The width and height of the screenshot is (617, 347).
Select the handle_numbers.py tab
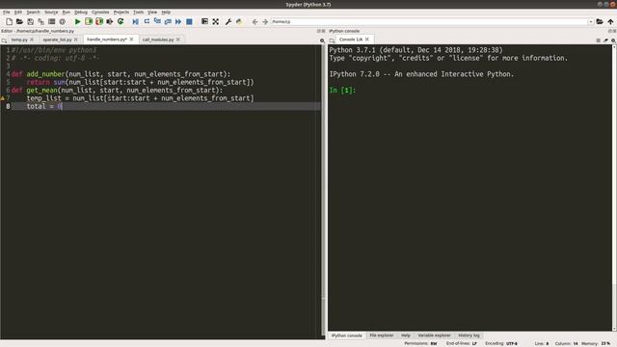[107, 40]
